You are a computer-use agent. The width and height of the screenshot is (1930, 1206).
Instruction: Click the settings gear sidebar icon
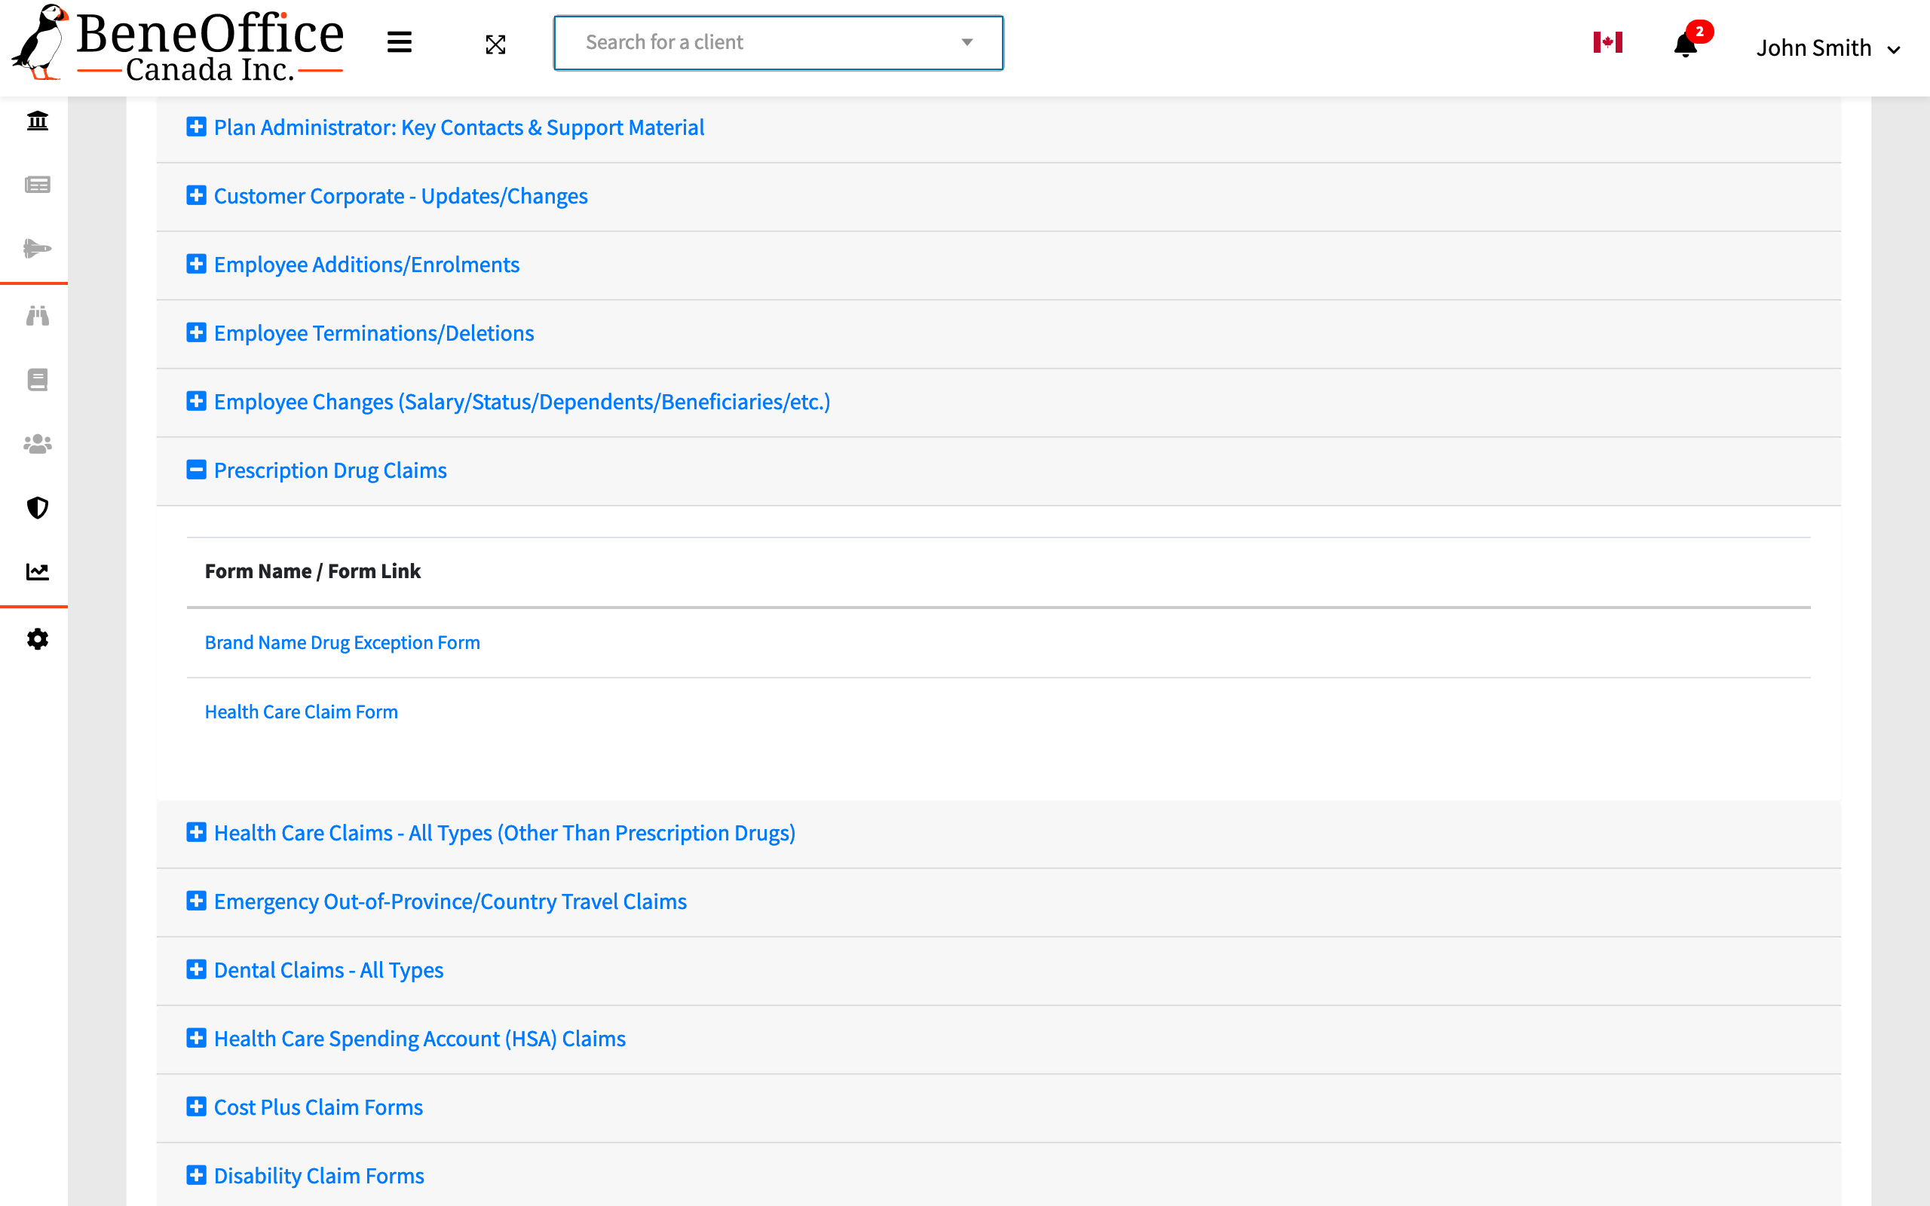pyautogui.click(x=38, y=639)
